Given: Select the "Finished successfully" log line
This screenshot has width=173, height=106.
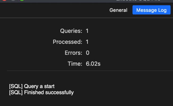Looking at the screenshot, I should (x=41, y=92).
